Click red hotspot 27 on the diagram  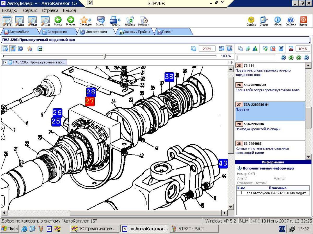point(89,101)
